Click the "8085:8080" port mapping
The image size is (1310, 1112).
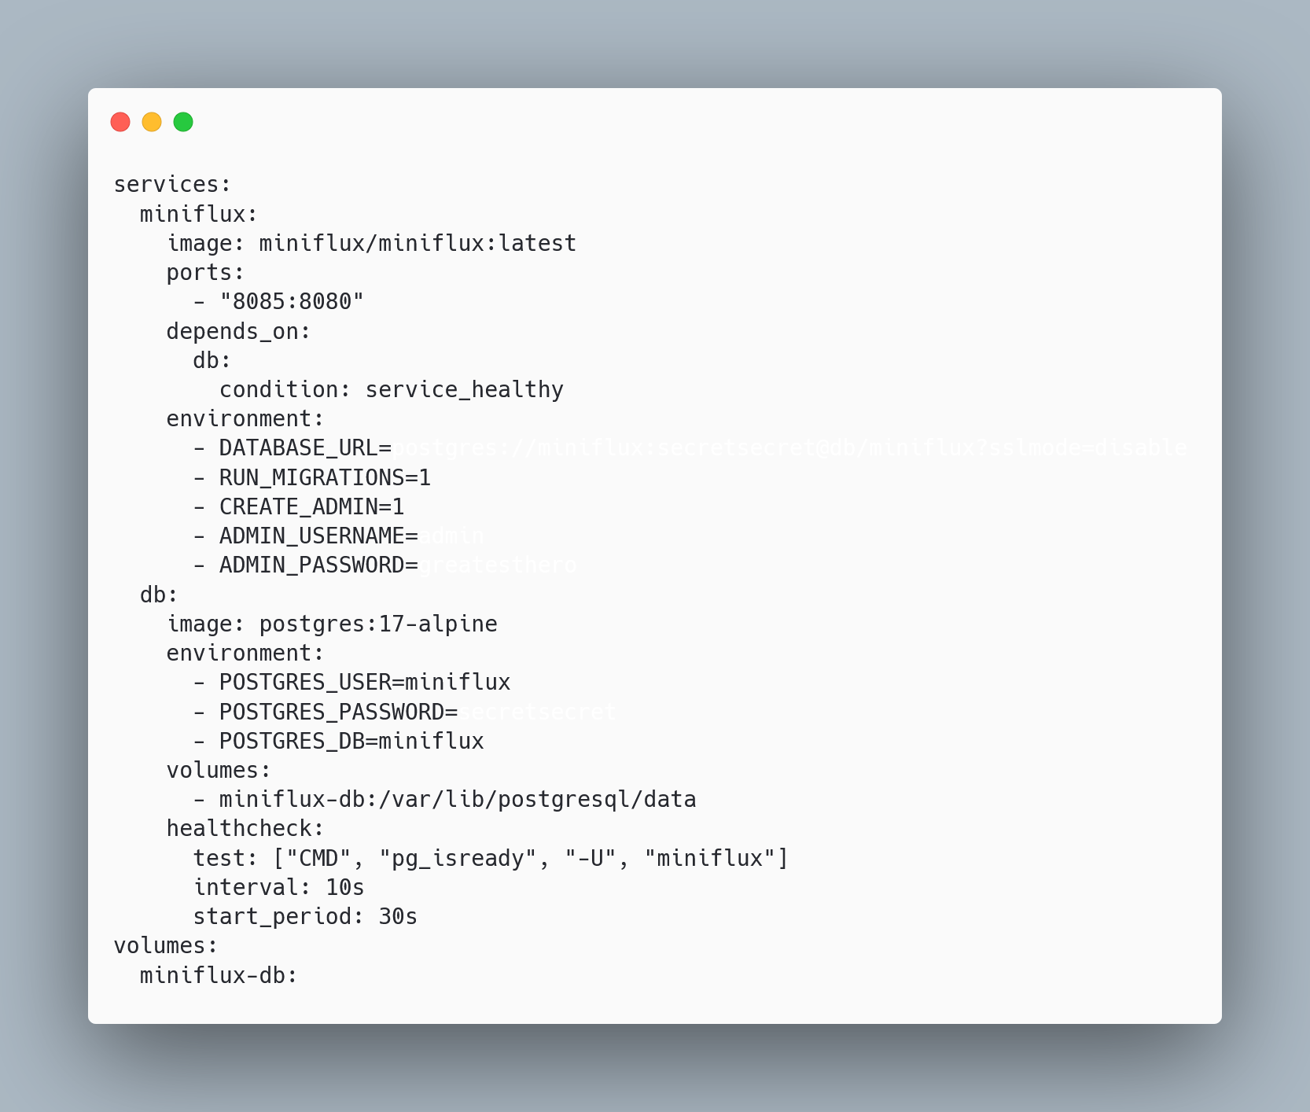[292, 301]
